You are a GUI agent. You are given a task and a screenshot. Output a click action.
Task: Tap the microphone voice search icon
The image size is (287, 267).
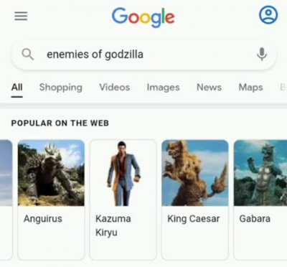[x=262, y=54]
